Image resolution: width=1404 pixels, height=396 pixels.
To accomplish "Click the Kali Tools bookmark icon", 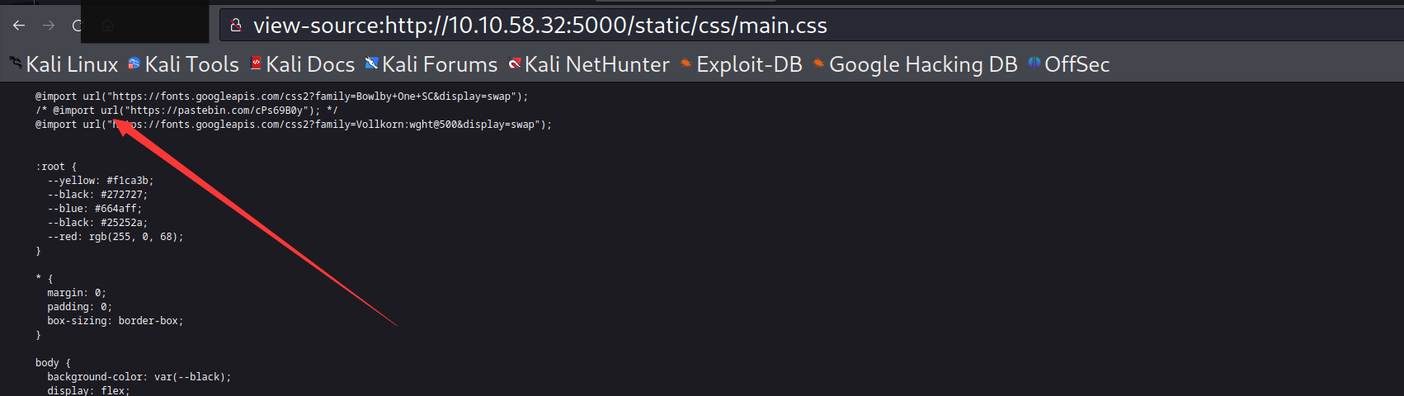I will [134, 64].
